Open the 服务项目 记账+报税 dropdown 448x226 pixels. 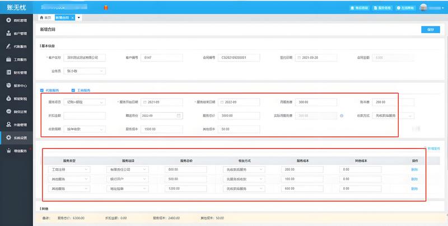pyautogui.click(x=85, y=102)
